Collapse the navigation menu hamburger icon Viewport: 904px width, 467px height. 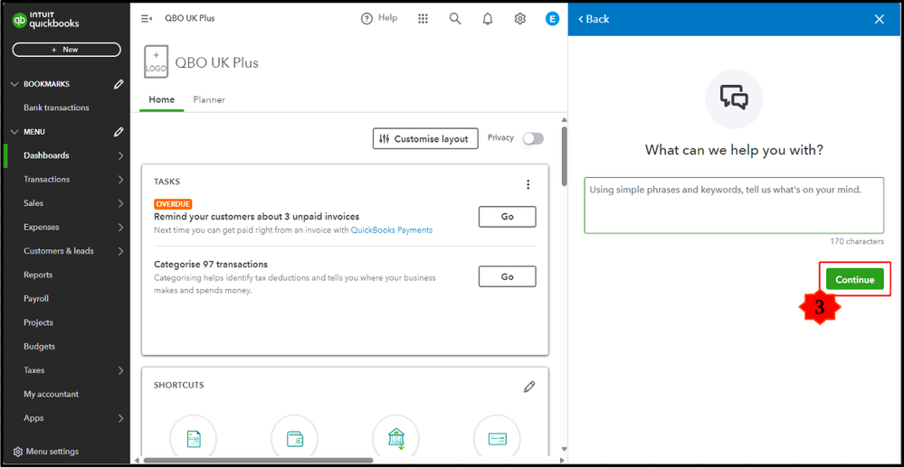(146, 18)
